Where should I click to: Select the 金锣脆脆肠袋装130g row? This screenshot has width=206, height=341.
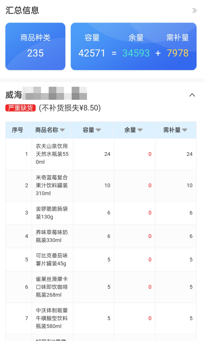[x=101, y=213]
